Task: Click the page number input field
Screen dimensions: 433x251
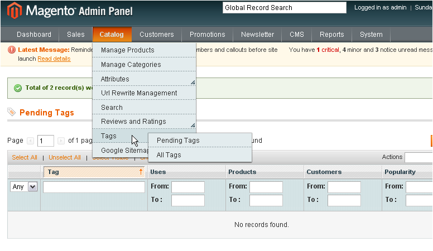Action: (46, 141)
